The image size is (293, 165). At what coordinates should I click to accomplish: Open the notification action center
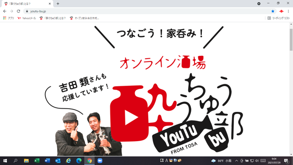click(286, 161)
